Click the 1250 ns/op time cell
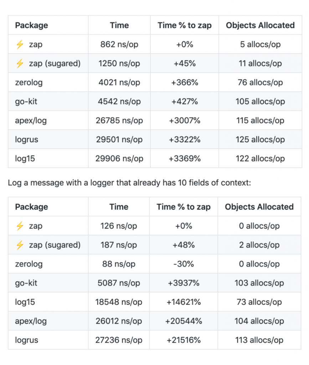The height and width of the screenshot is (365, 309). (x=119, y=63)
